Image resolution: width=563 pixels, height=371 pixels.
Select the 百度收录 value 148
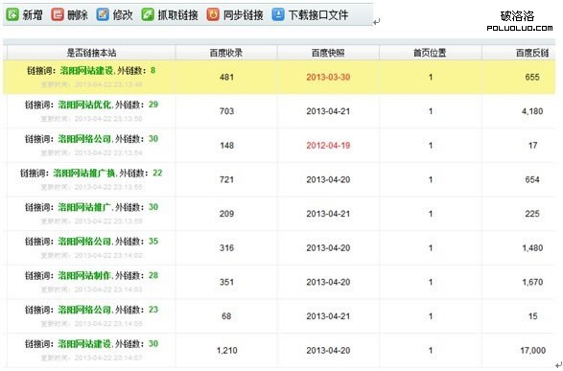pyautogui.click(x=226, y=146)
